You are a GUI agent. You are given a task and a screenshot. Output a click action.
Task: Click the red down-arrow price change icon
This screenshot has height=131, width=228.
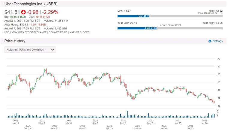click(x=23, y=12)
